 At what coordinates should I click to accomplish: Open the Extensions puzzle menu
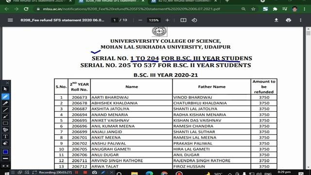[275, 9]
